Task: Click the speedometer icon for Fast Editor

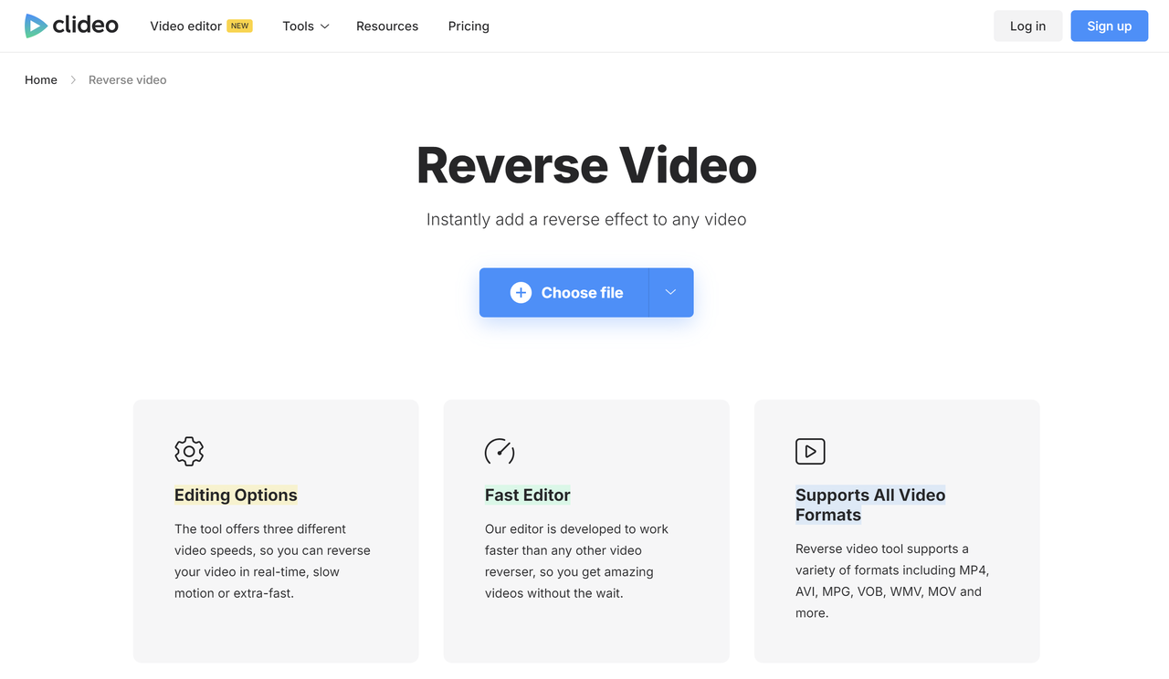Action: tap(500, 451)
